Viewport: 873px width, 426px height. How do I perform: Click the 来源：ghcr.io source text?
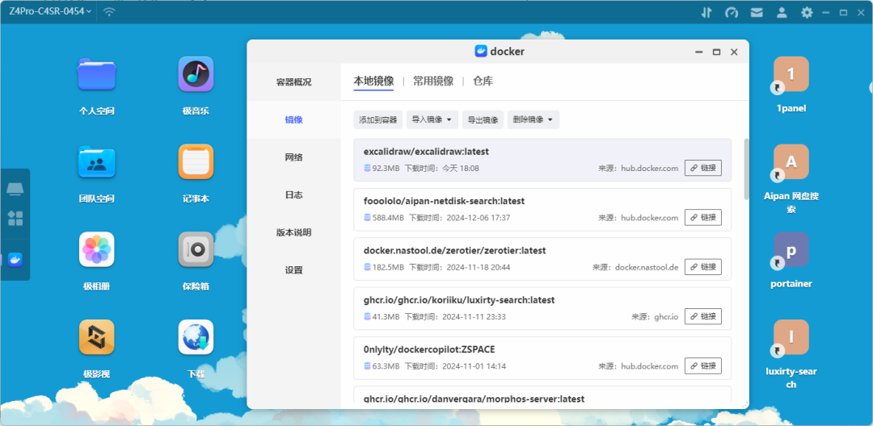point(655,316)
